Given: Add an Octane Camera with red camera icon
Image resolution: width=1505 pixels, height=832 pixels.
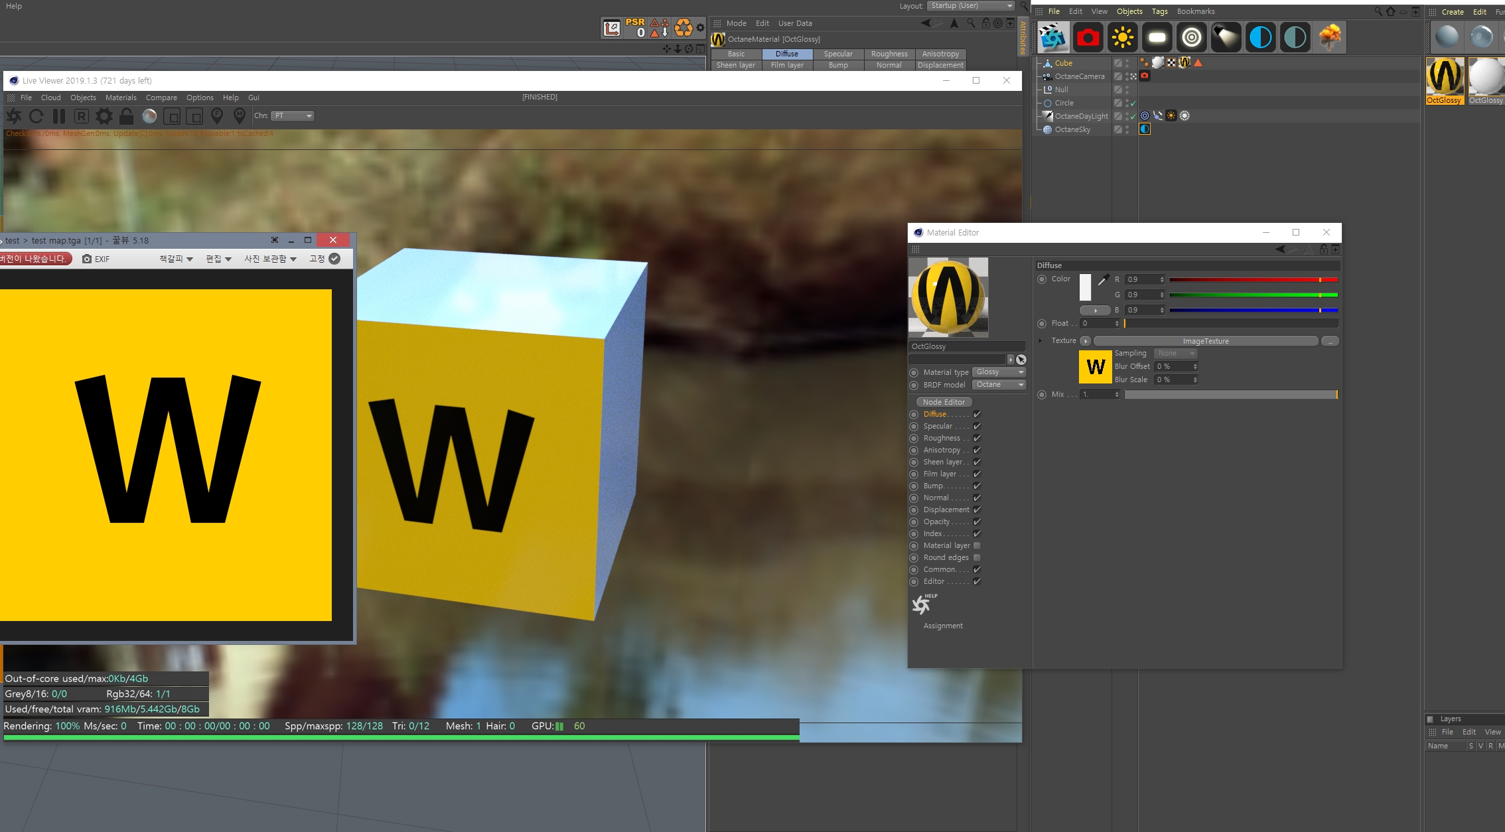Looking at the screenshot, I should (x=1088, y=37).
